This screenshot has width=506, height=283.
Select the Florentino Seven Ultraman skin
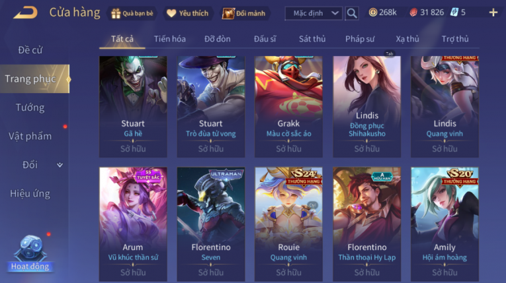pyautogui.click(x=211, y=224)
